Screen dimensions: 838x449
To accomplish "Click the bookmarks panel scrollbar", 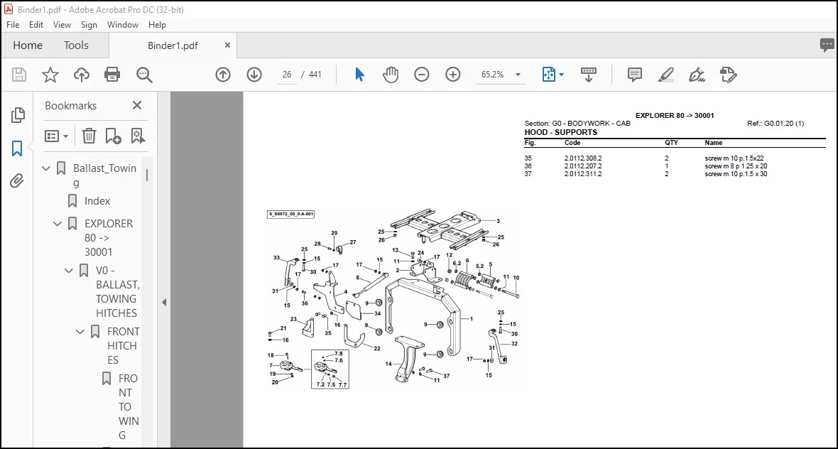I will click(147, 175).
